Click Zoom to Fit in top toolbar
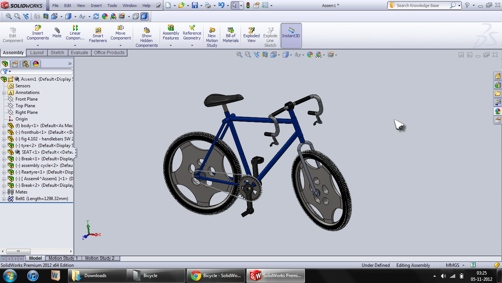The height and width of the screenshot is (283, 502). point(8,16)
